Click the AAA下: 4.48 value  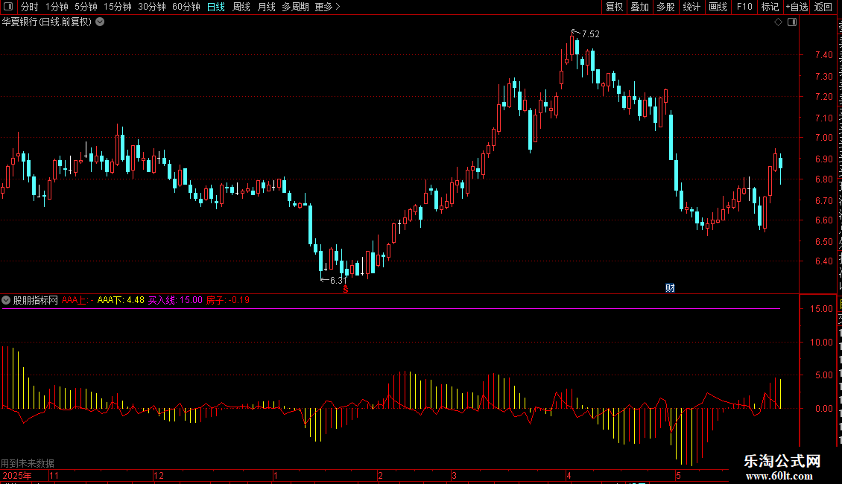tap(121, 300)
